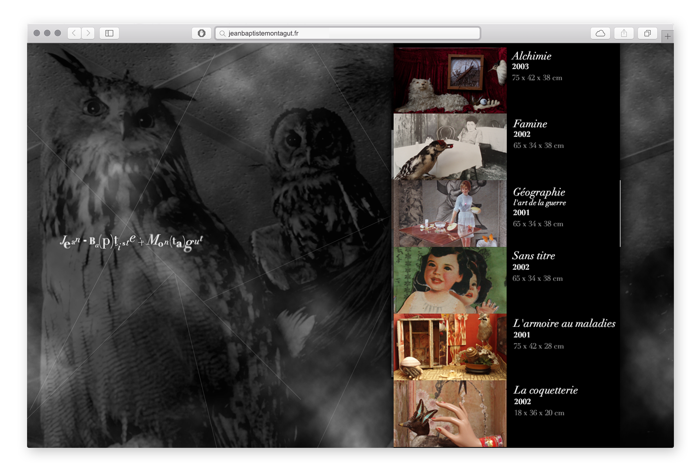Select the Famine woodpecker thumbnail
The image size is (699, 471).
[x=450, y=147]
